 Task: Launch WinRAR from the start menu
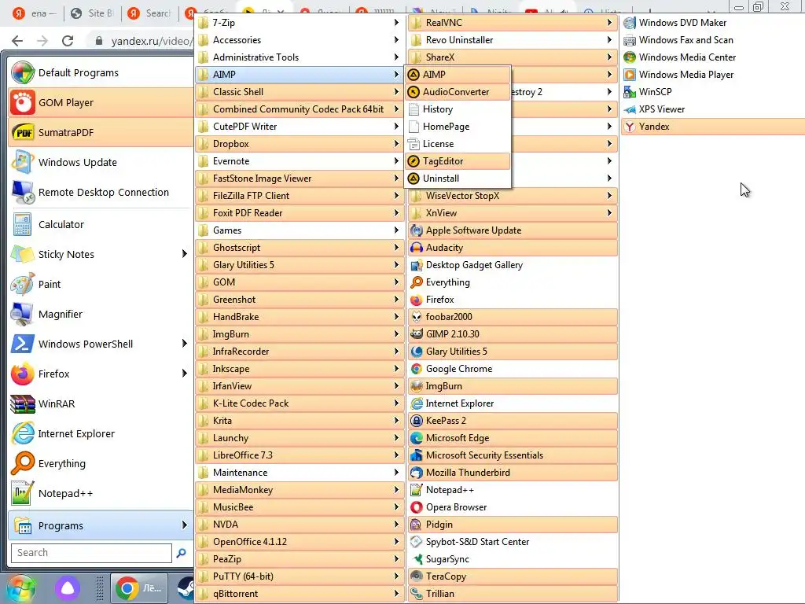(101, 403)
